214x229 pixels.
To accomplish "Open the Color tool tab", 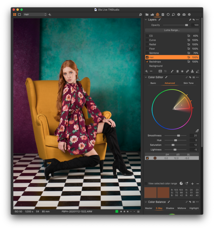I will (x=157, y=14).
